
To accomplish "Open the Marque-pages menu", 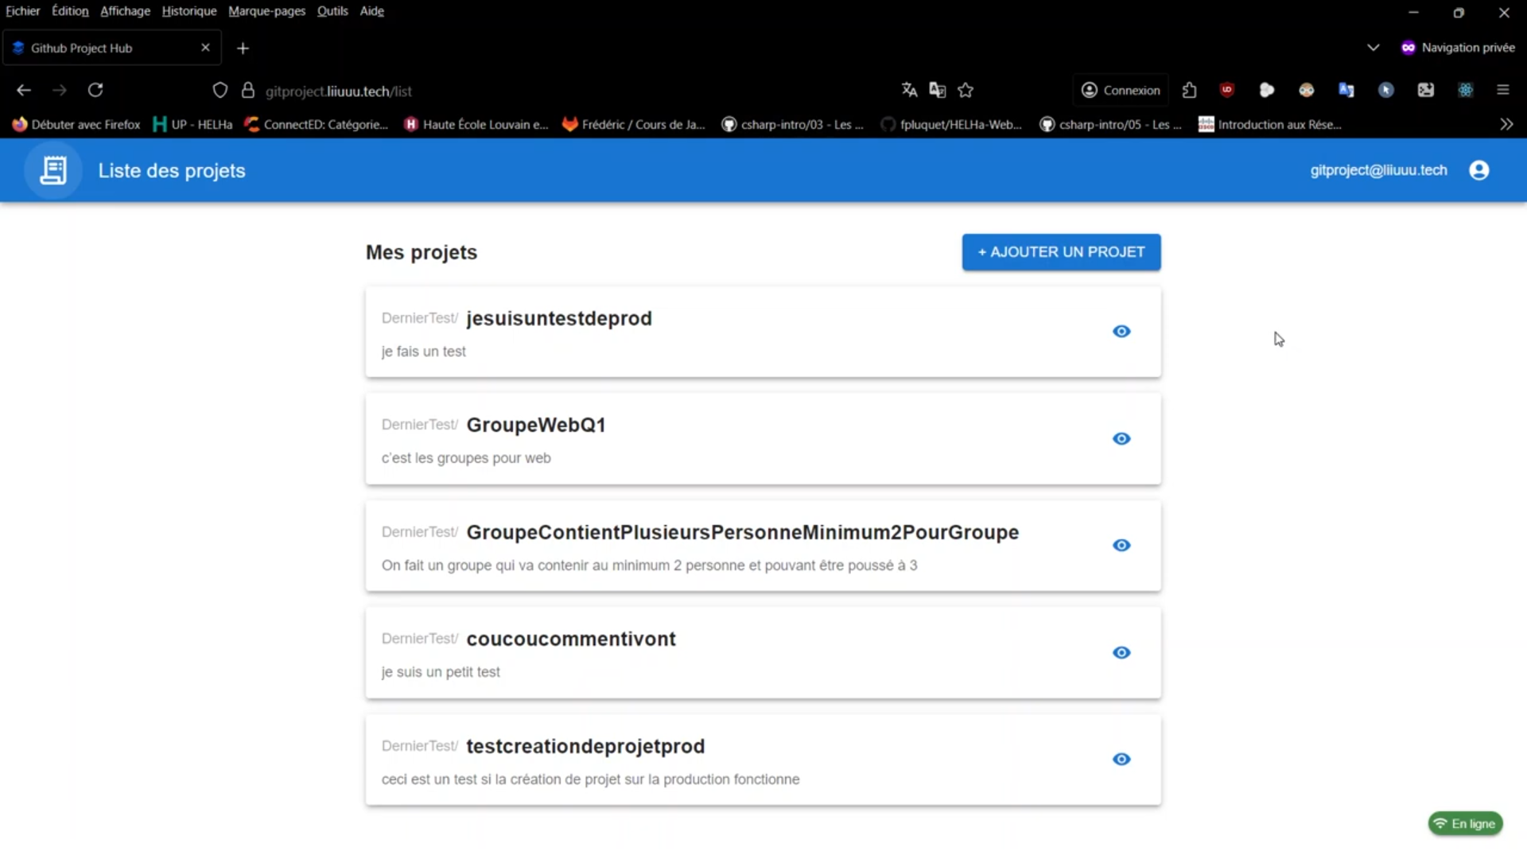I will [x=266, y=11].
